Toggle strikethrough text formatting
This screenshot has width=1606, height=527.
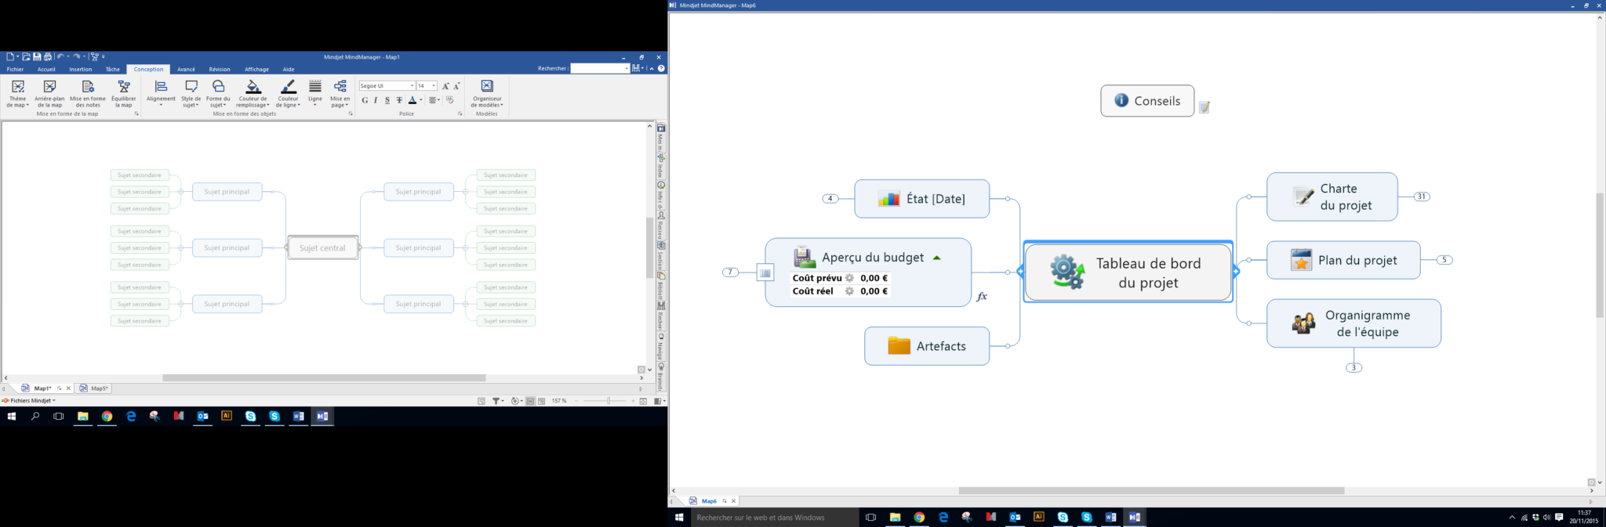click(x=399, y=100)
